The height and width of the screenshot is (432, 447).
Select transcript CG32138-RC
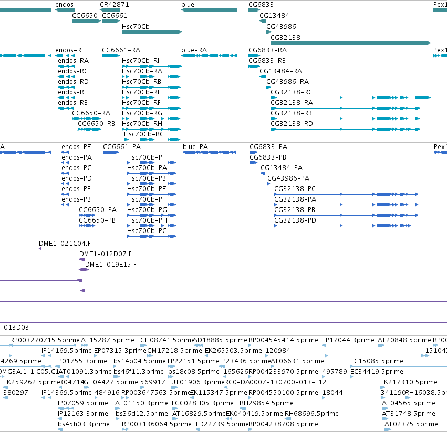[292, 92]
